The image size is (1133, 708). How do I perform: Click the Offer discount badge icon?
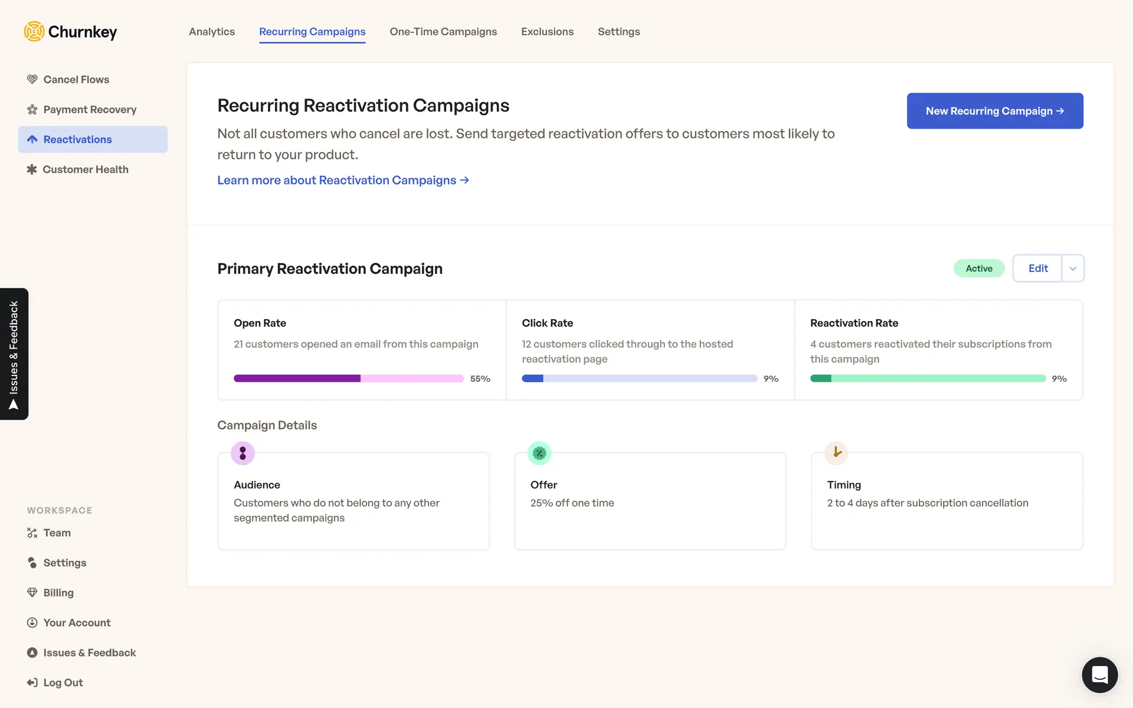pos(539,453)
